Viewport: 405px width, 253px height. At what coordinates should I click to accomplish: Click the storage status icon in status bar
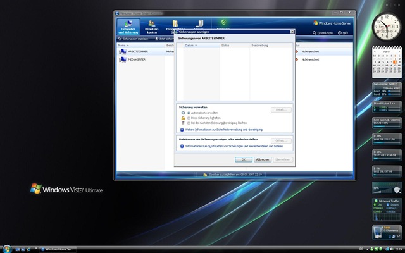click(205, 175)
